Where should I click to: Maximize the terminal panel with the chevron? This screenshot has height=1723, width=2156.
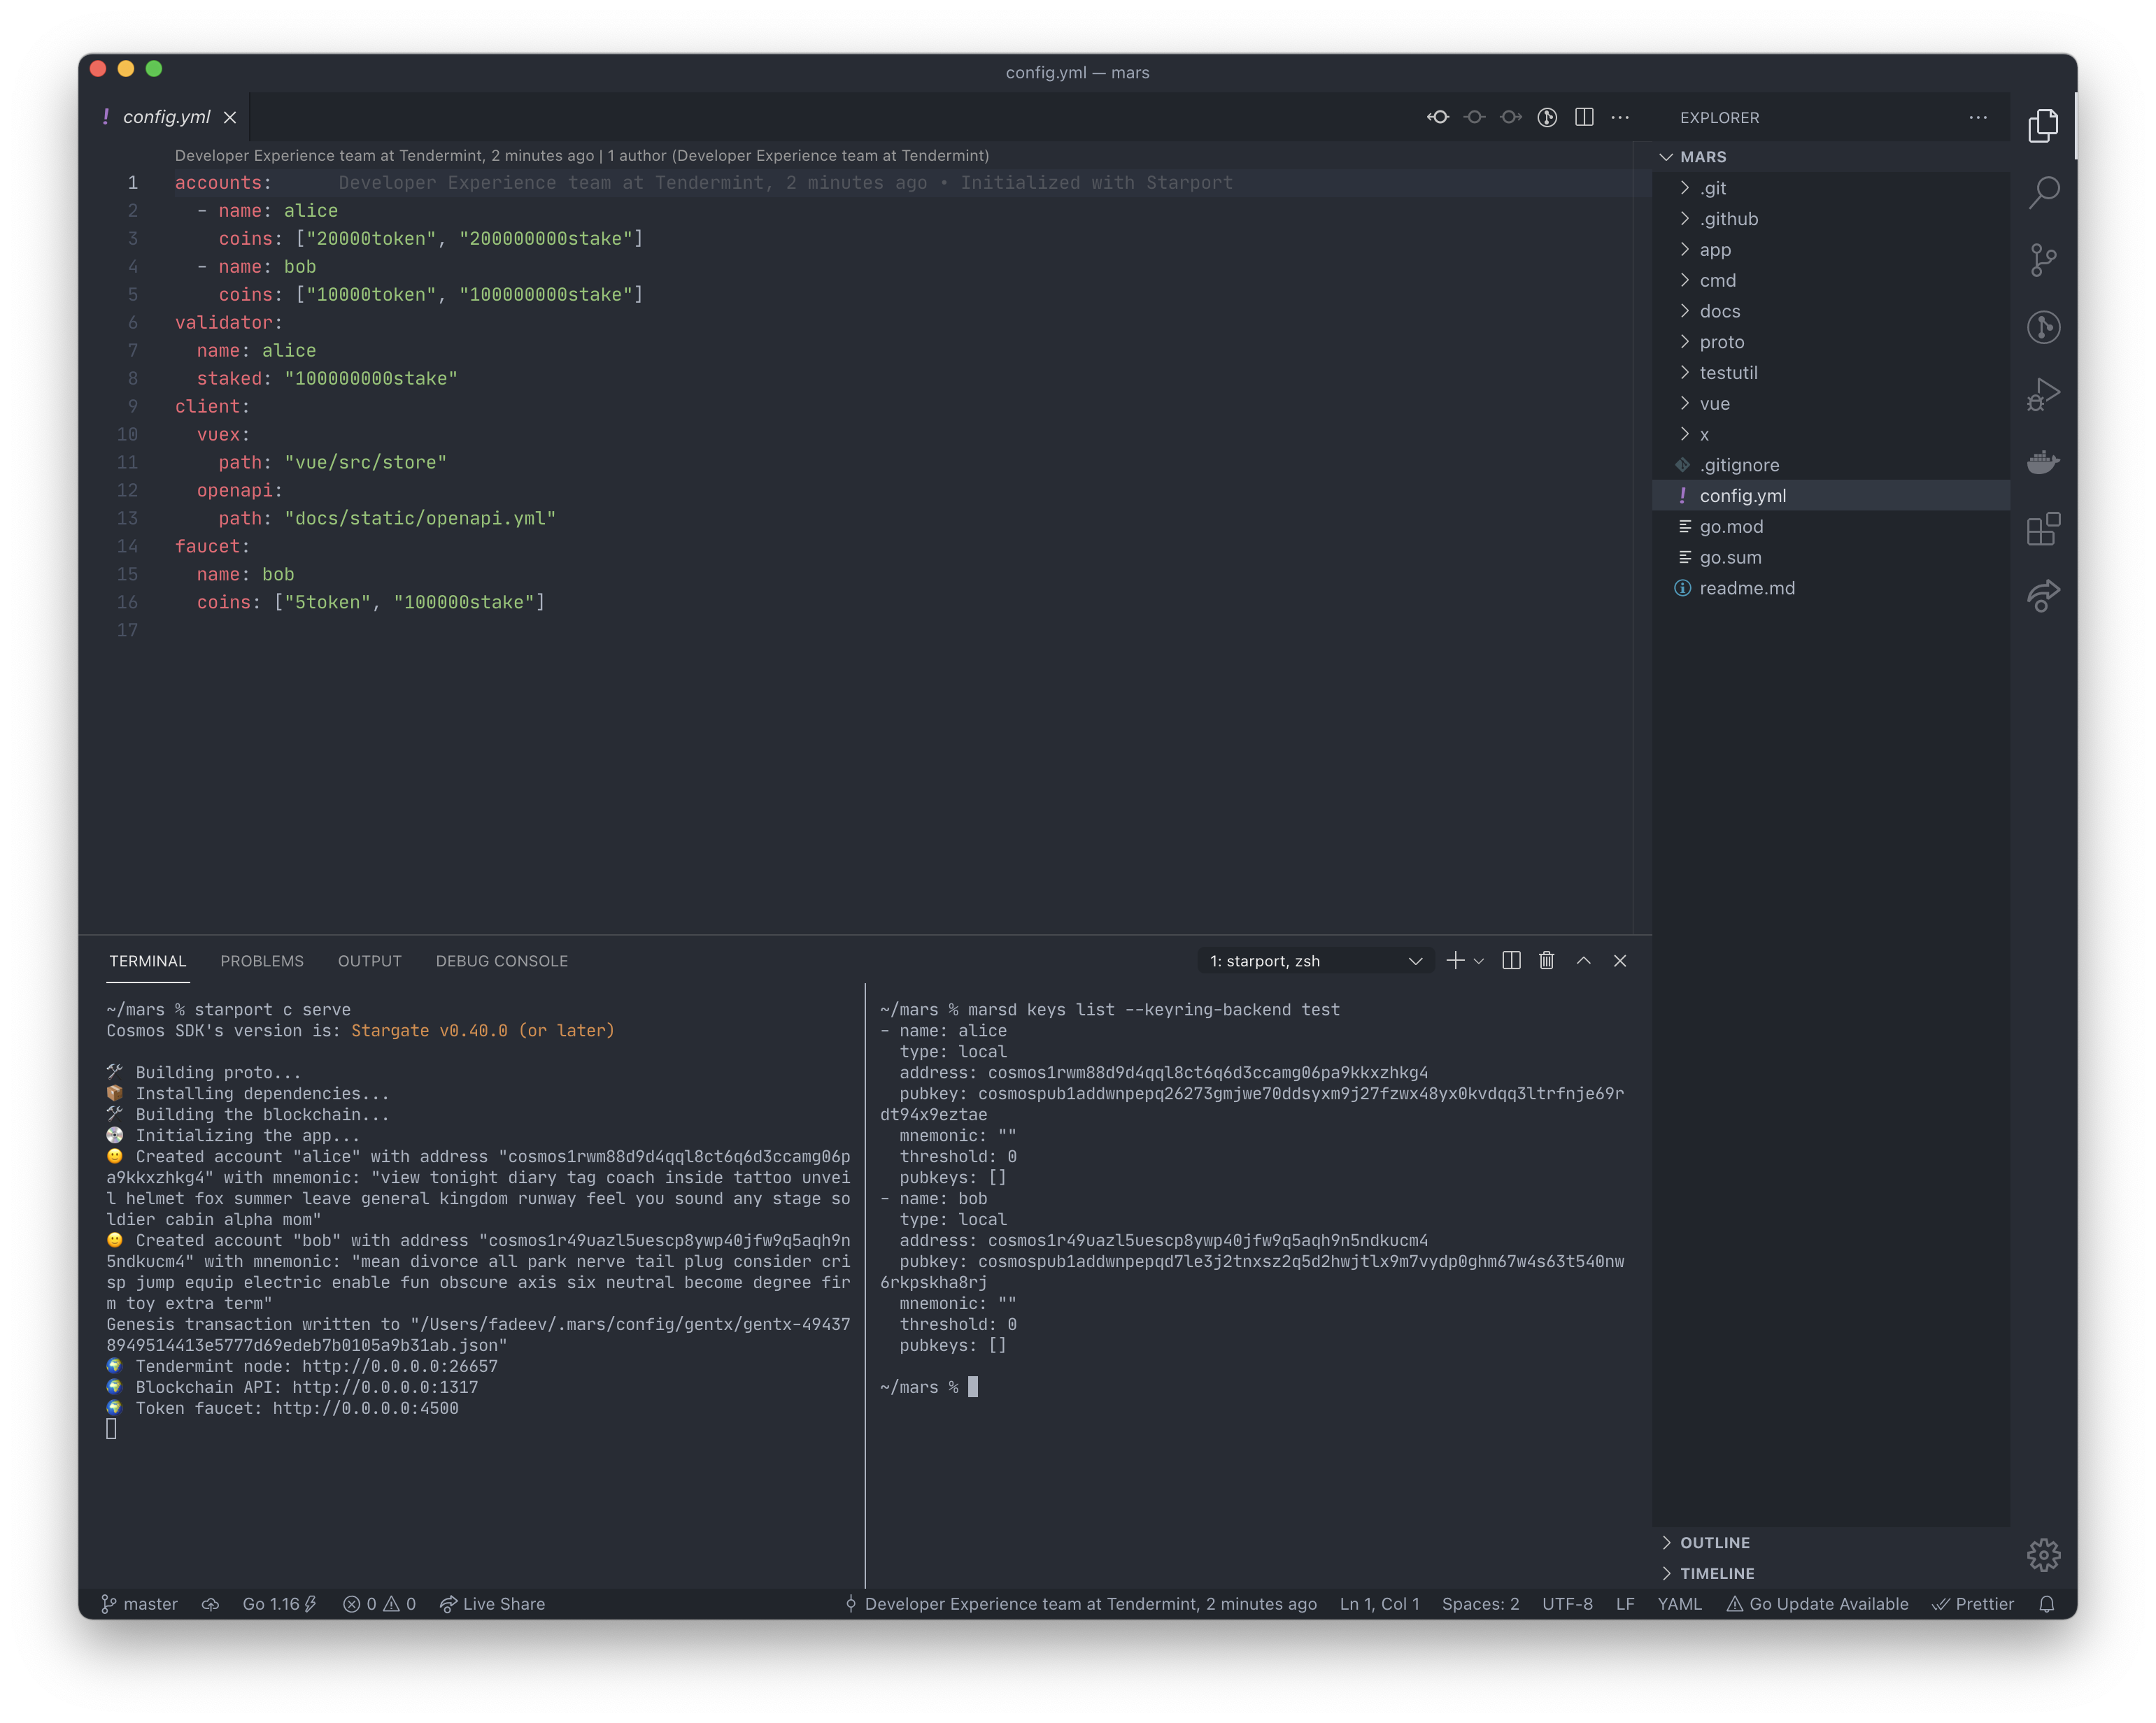pos(1583,960)
